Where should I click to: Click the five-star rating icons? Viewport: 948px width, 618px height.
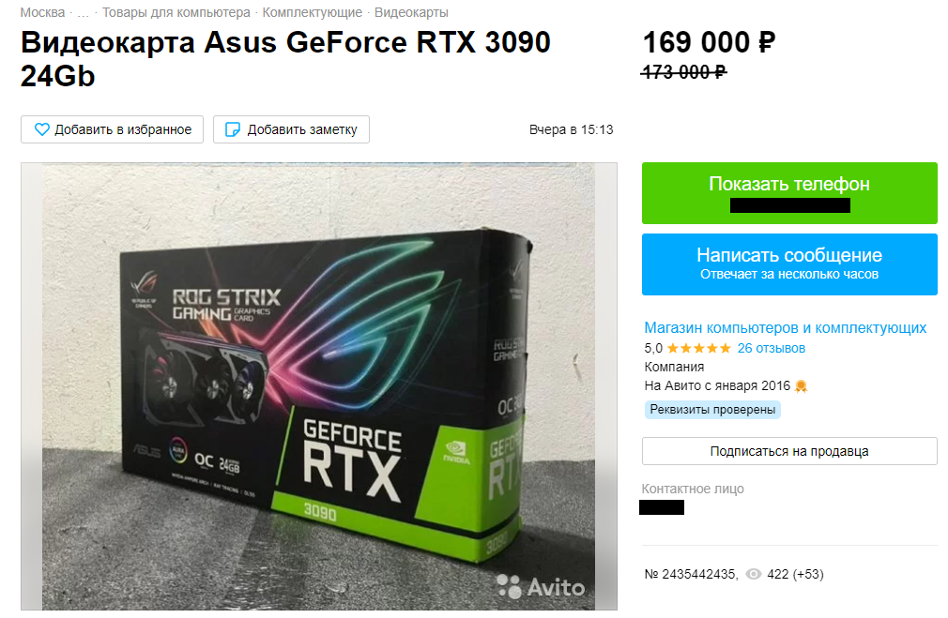coord(699,348)
